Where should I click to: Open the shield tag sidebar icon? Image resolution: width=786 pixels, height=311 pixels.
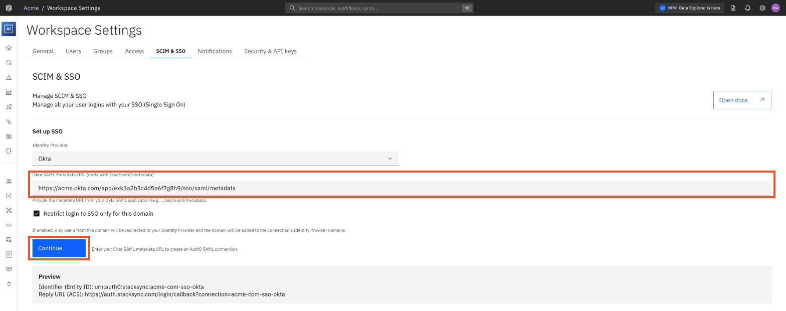coord(9,151)
